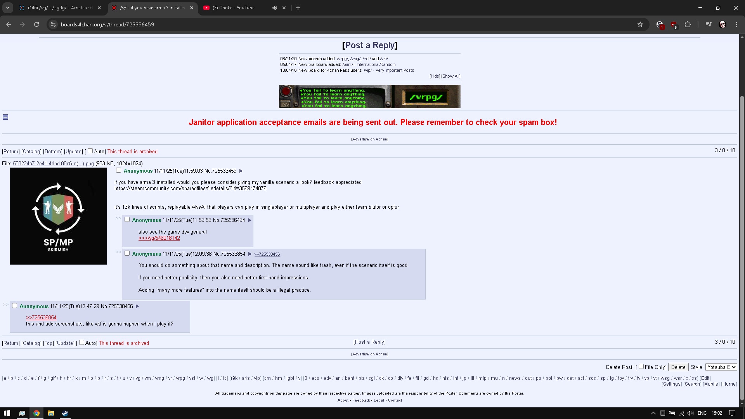745x419 pixels.
Task: Mute the YouTube tab speaker icon
Action: tap(275, 8)
